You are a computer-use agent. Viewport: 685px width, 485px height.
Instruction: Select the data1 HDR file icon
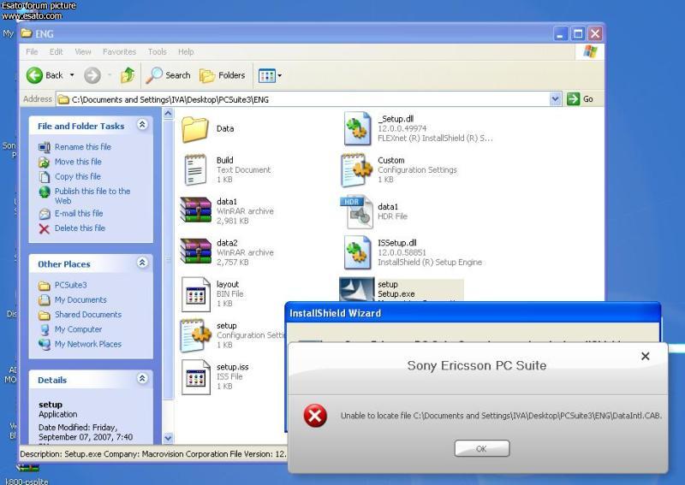click(357, 213)
